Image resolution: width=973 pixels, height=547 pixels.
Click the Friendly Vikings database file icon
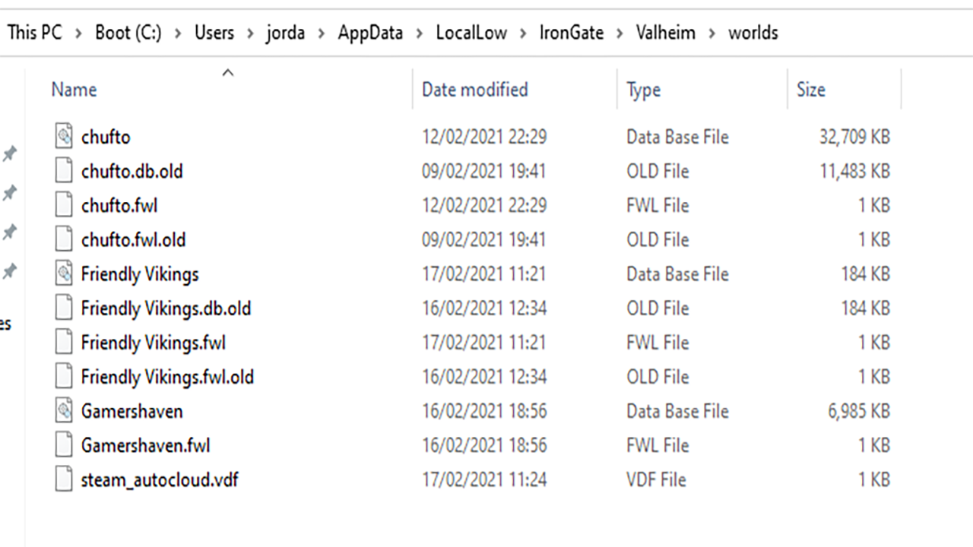[64, 273]
